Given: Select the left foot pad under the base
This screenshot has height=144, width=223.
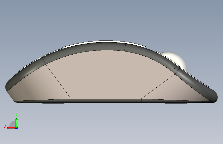Looking at the screenshot, I should click(x=53, y=103).
